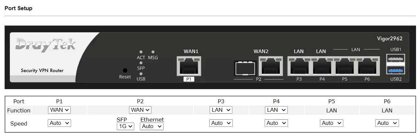The image size is (418, 135).
Task: Open P5 Speed dropdown
Action: pyautogui.click(x=331, y=123)
